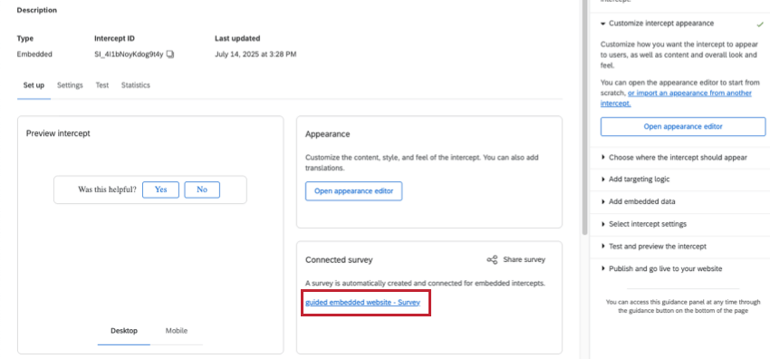
Task: Open guided embedded website - Survey link
Action: (363, 303)
